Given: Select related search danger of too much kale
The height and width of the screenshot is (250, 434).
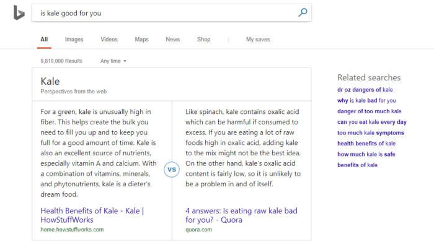Looking at the screenshot, I should 370,111.
